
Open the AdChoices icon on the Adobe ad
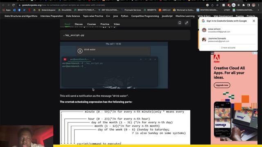pyautogui.click(x=254, y=53)
